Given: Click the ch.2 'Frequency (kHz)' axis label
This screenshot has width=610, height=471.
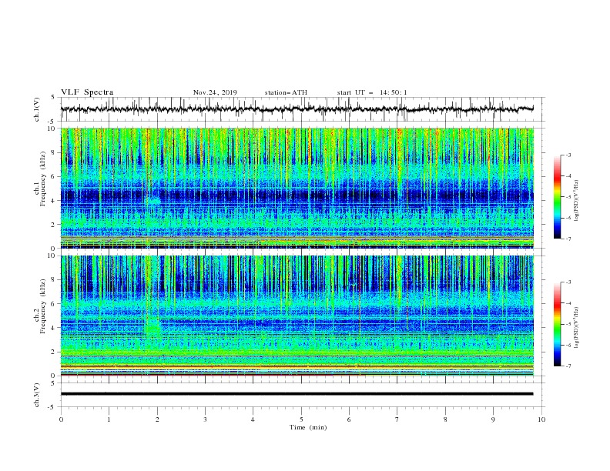Looking at the screenshot, I should pos(43,306).
